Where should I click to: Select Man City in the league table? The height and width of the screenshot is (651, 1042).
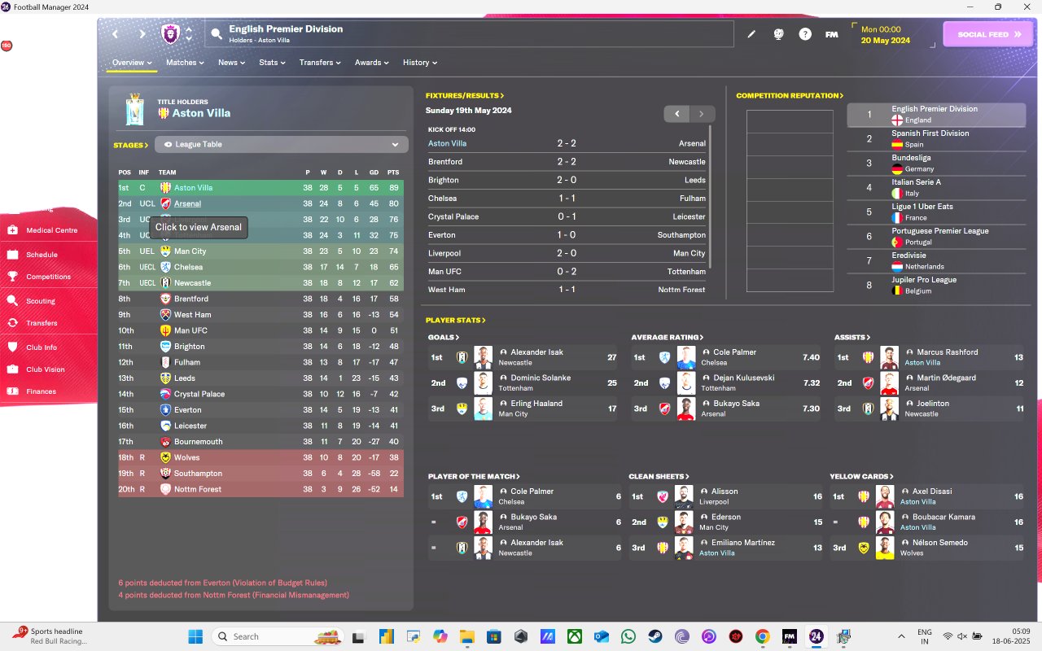(190, 251)
